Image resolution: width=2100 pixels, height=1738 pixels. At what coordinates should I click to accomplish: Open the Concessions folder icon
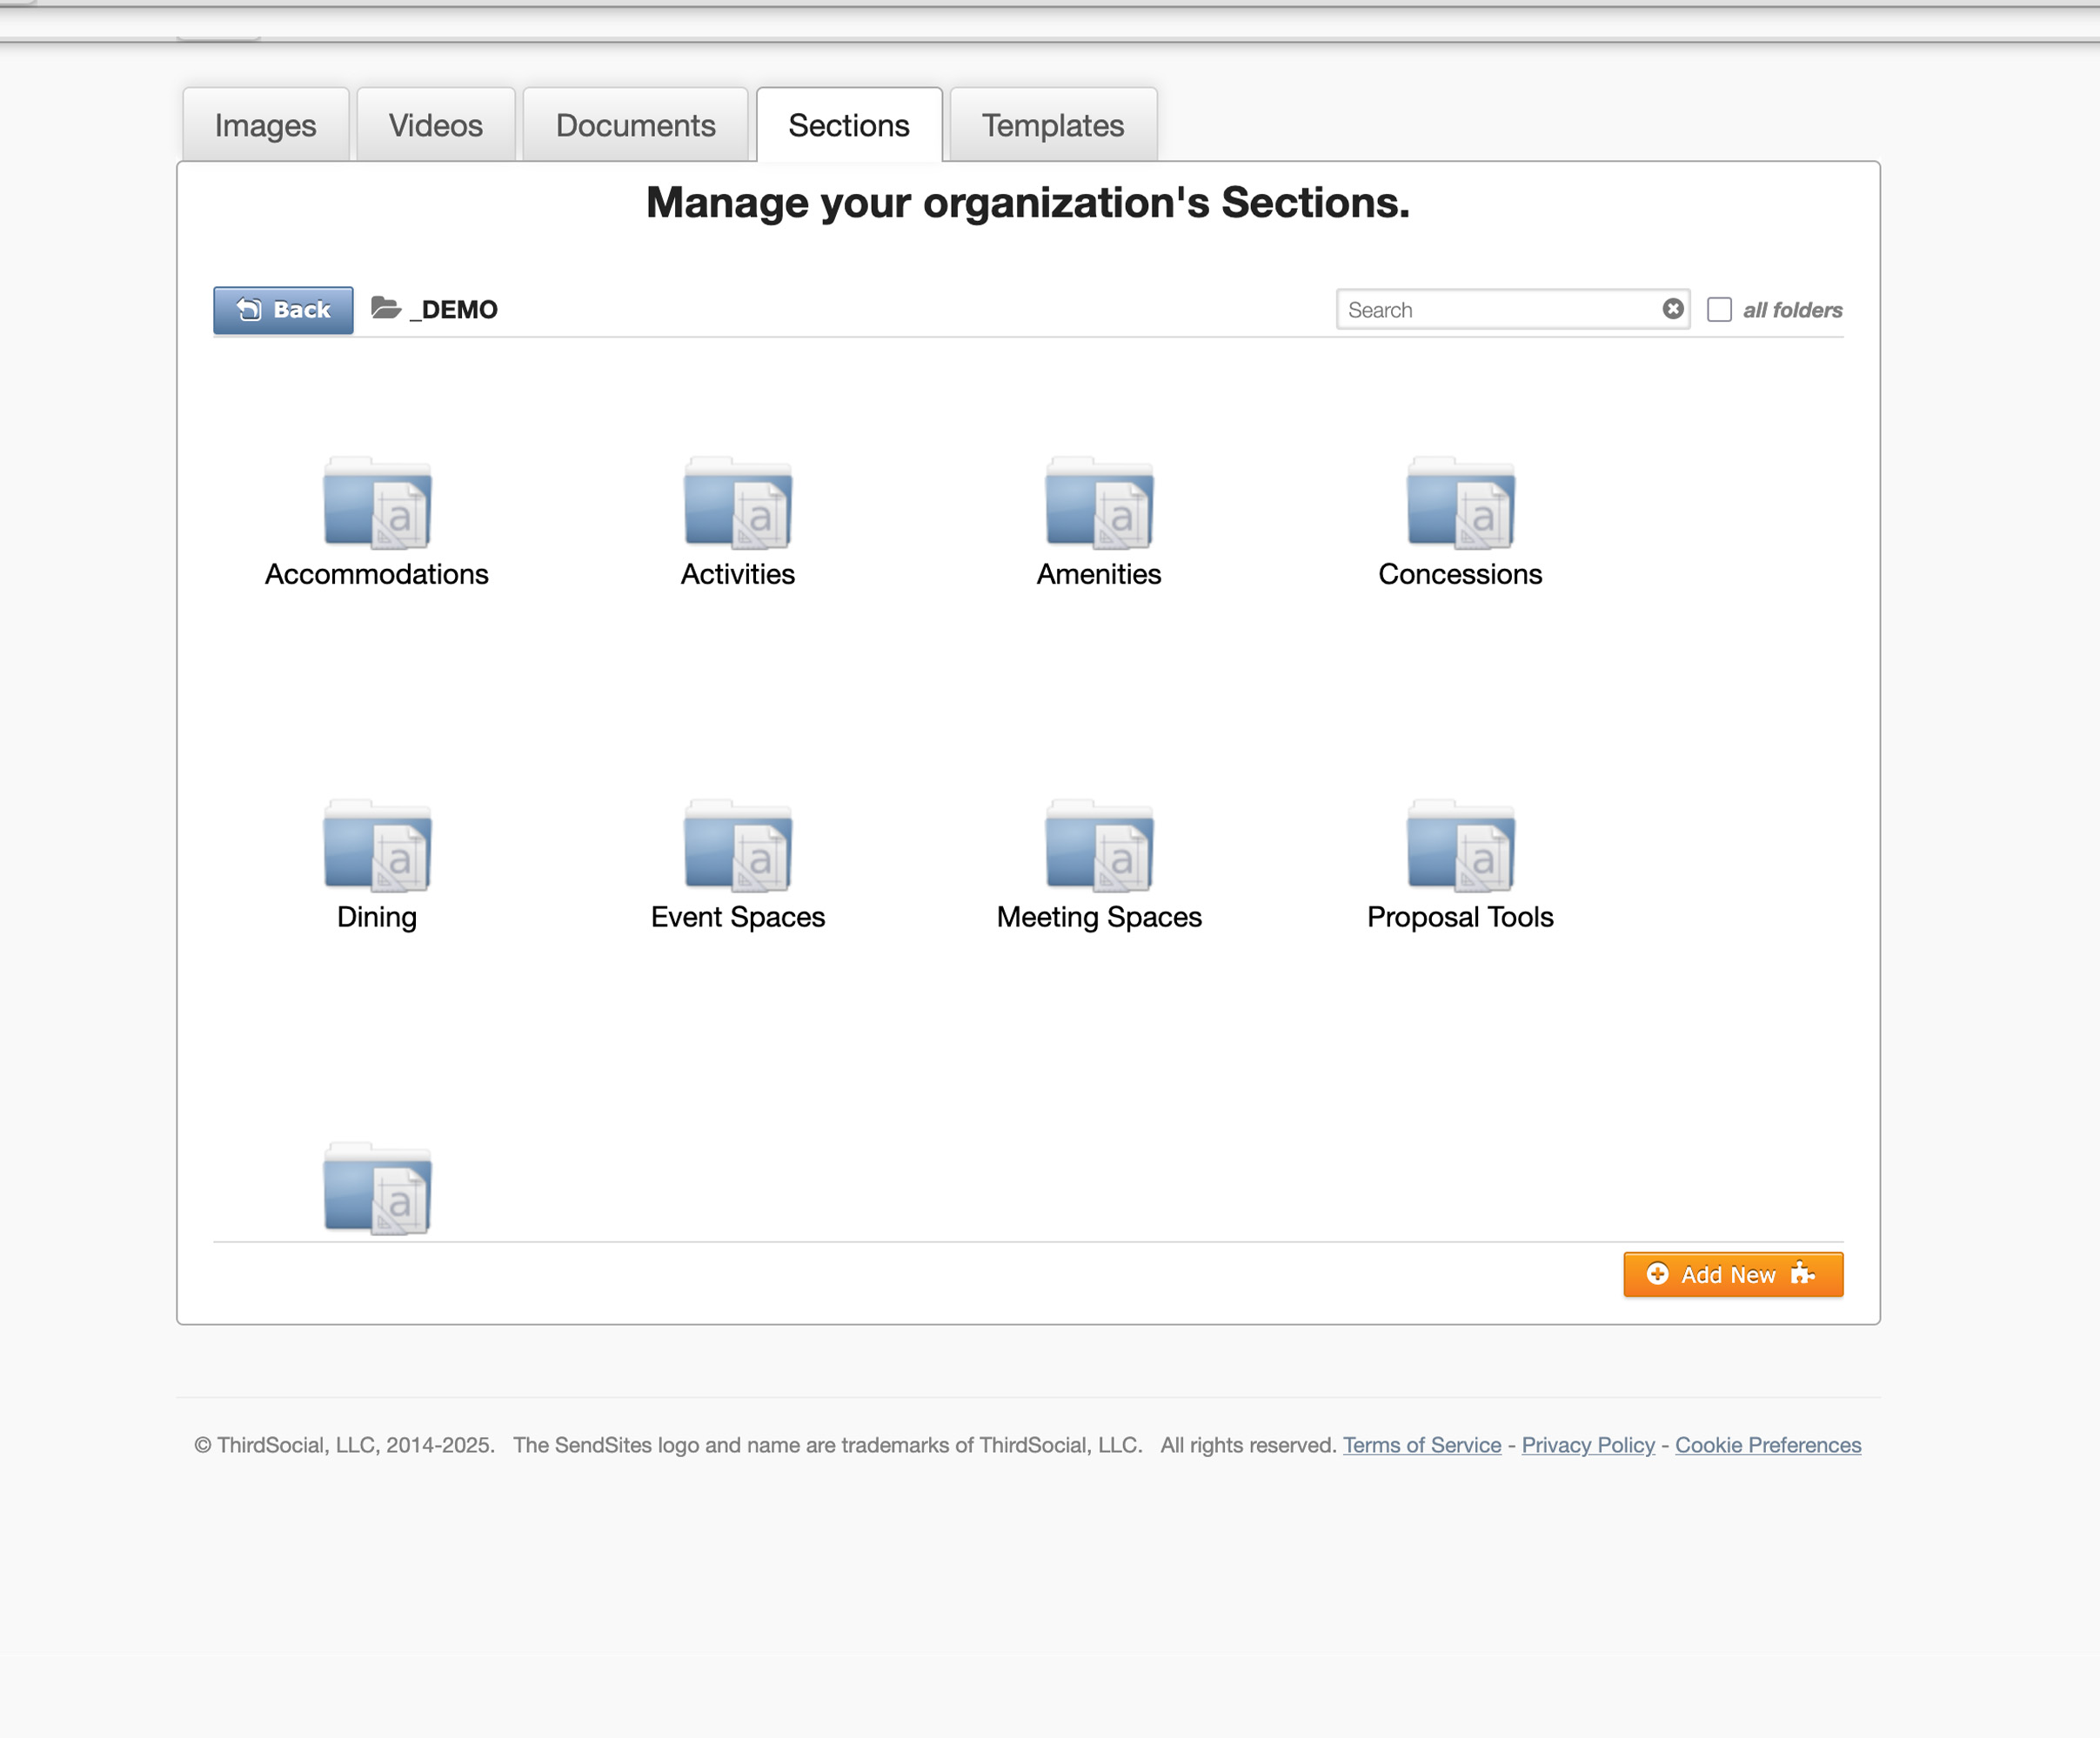(1460, 504)
